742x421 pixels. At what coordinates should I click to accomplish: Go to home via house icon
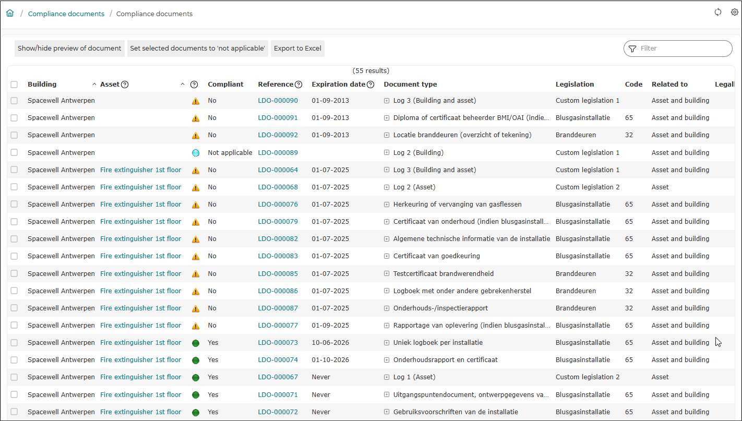pyautogui.click(x=10, y=14)
